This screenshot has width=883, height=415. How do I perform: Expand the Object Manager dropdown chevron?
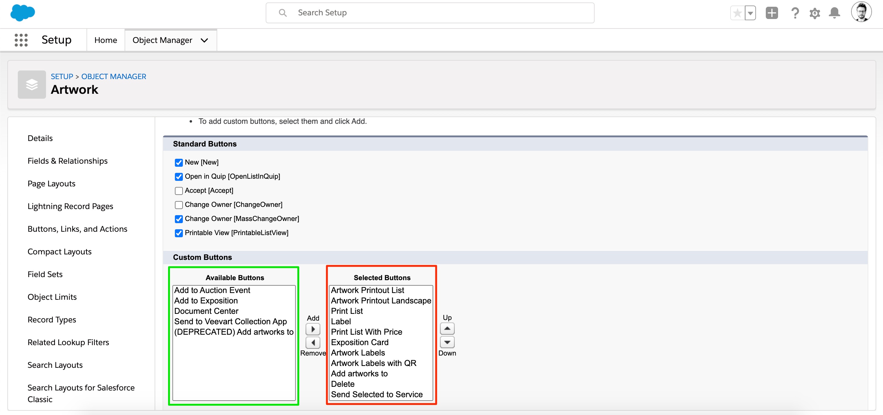click(204, 40)
